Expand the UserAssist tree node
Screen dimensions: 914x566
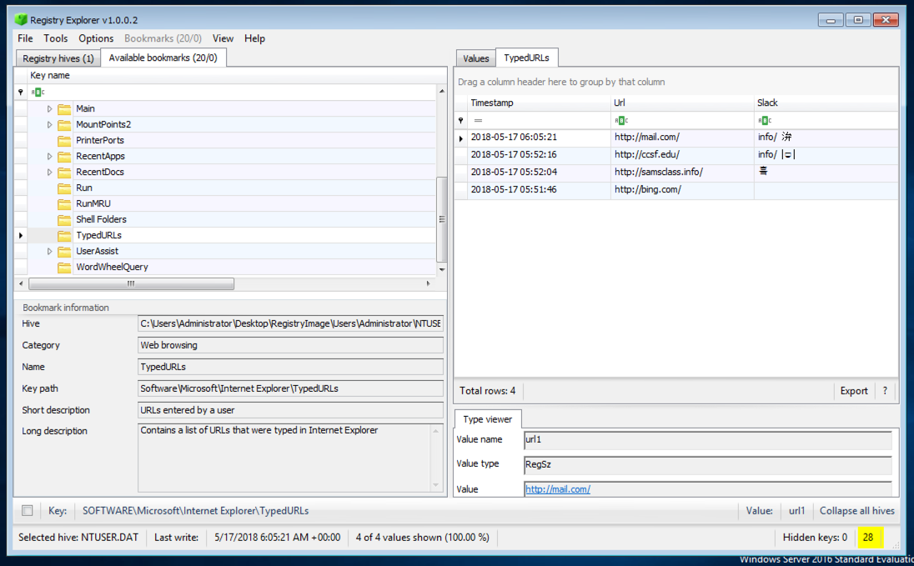click(x=49, y=251)
